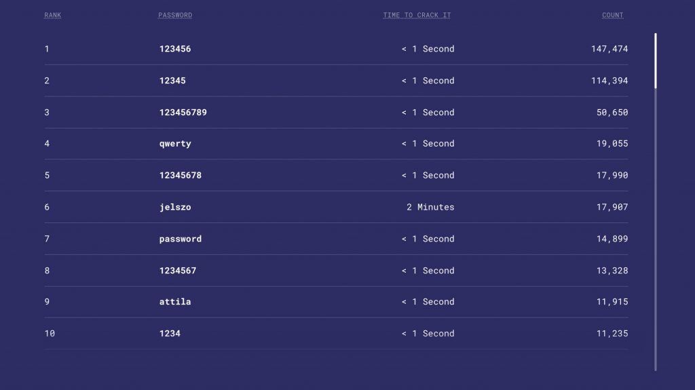Screen dimensions: 695x390
Task: Click the TIME TO CRACK IT header
Action: (417, 15)
